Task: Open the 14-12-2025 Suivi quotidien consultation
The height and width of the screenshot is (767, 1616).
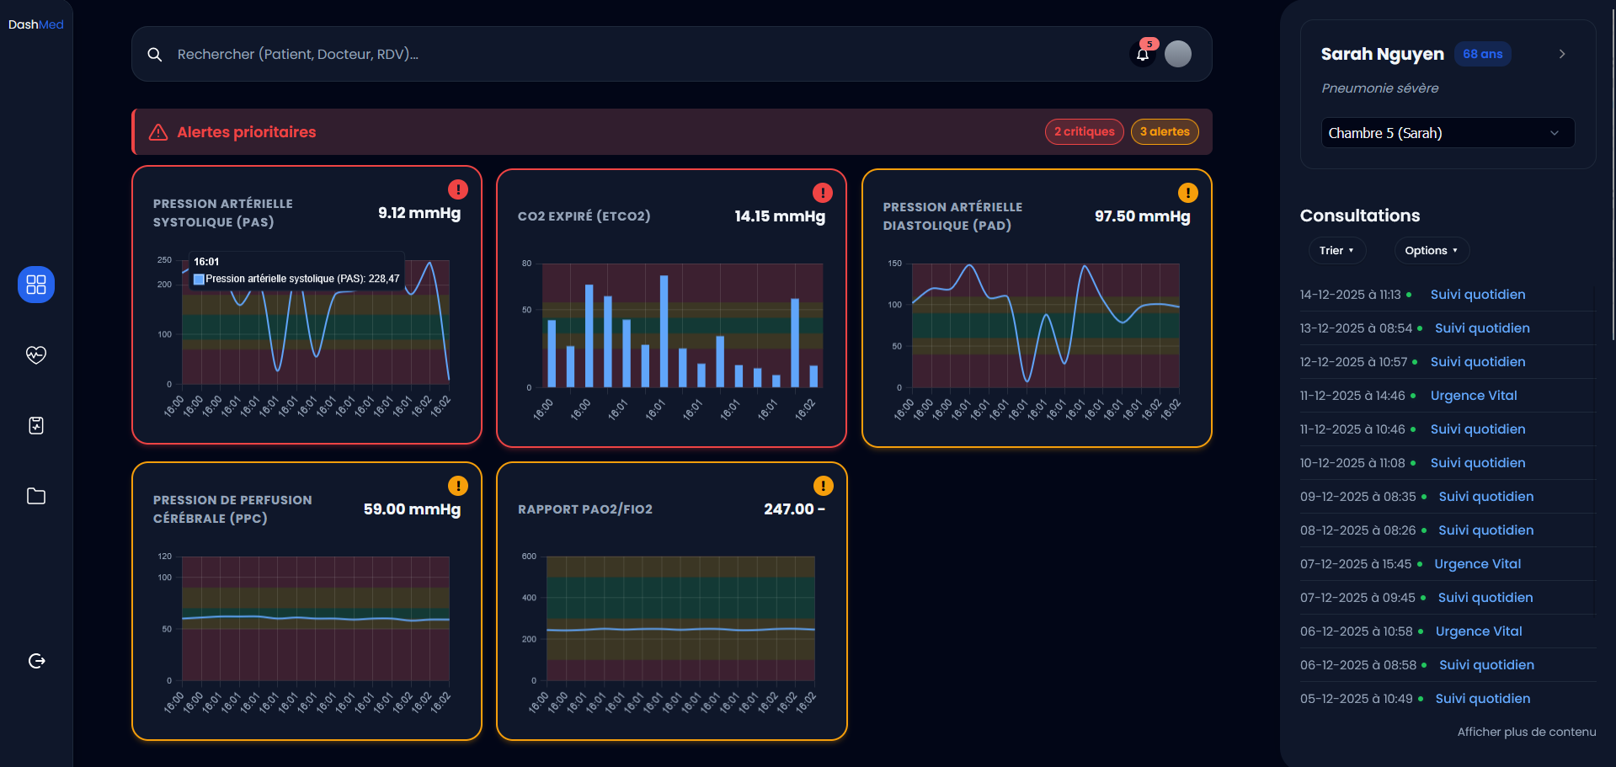Action: (1477, 295)
